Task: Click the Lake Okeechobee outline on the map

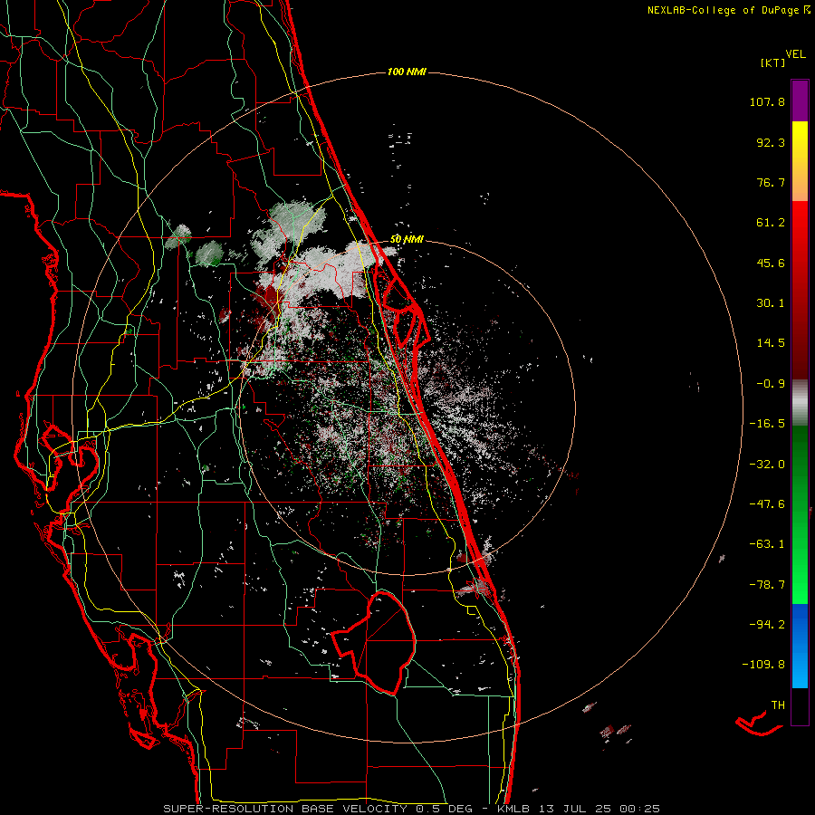Action: pos(374,642)
